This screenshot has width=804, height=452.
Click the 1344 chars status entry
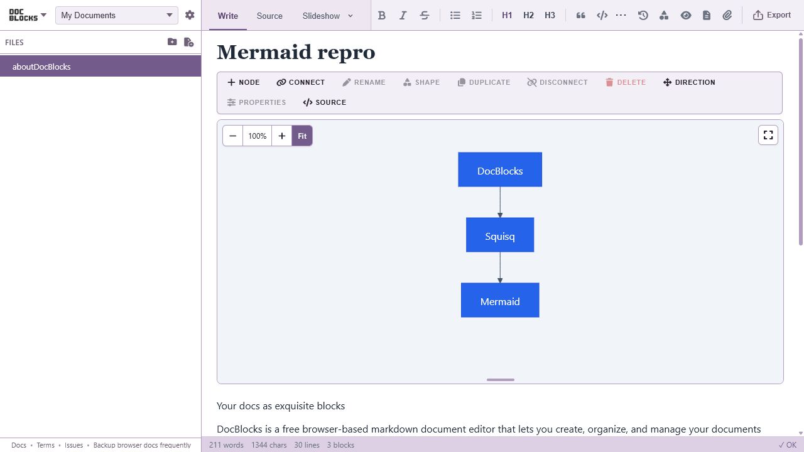269,445
